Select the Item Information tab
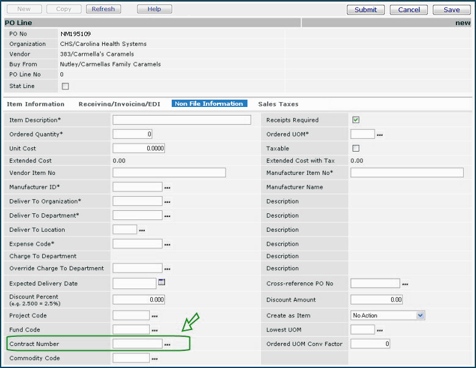 [x=37, y=105]
